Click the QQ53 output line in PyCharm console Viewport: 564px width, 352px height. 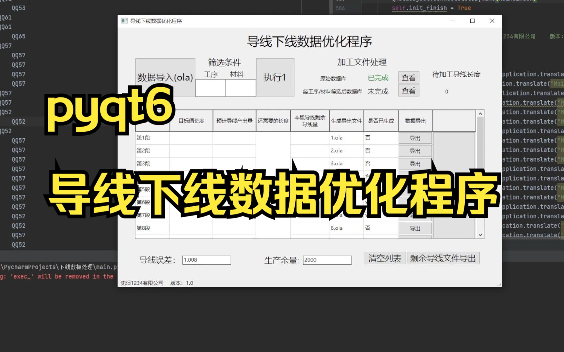coord(19,8)
